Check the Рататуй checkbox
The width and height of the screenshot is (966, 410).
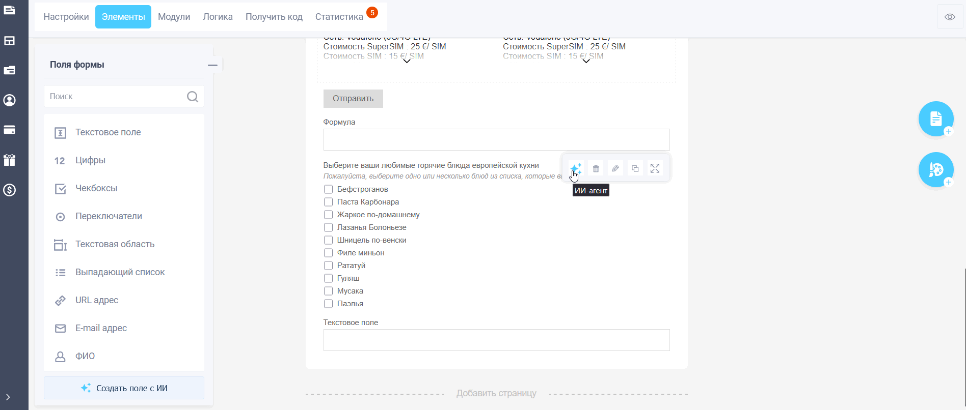pos(328,266)
